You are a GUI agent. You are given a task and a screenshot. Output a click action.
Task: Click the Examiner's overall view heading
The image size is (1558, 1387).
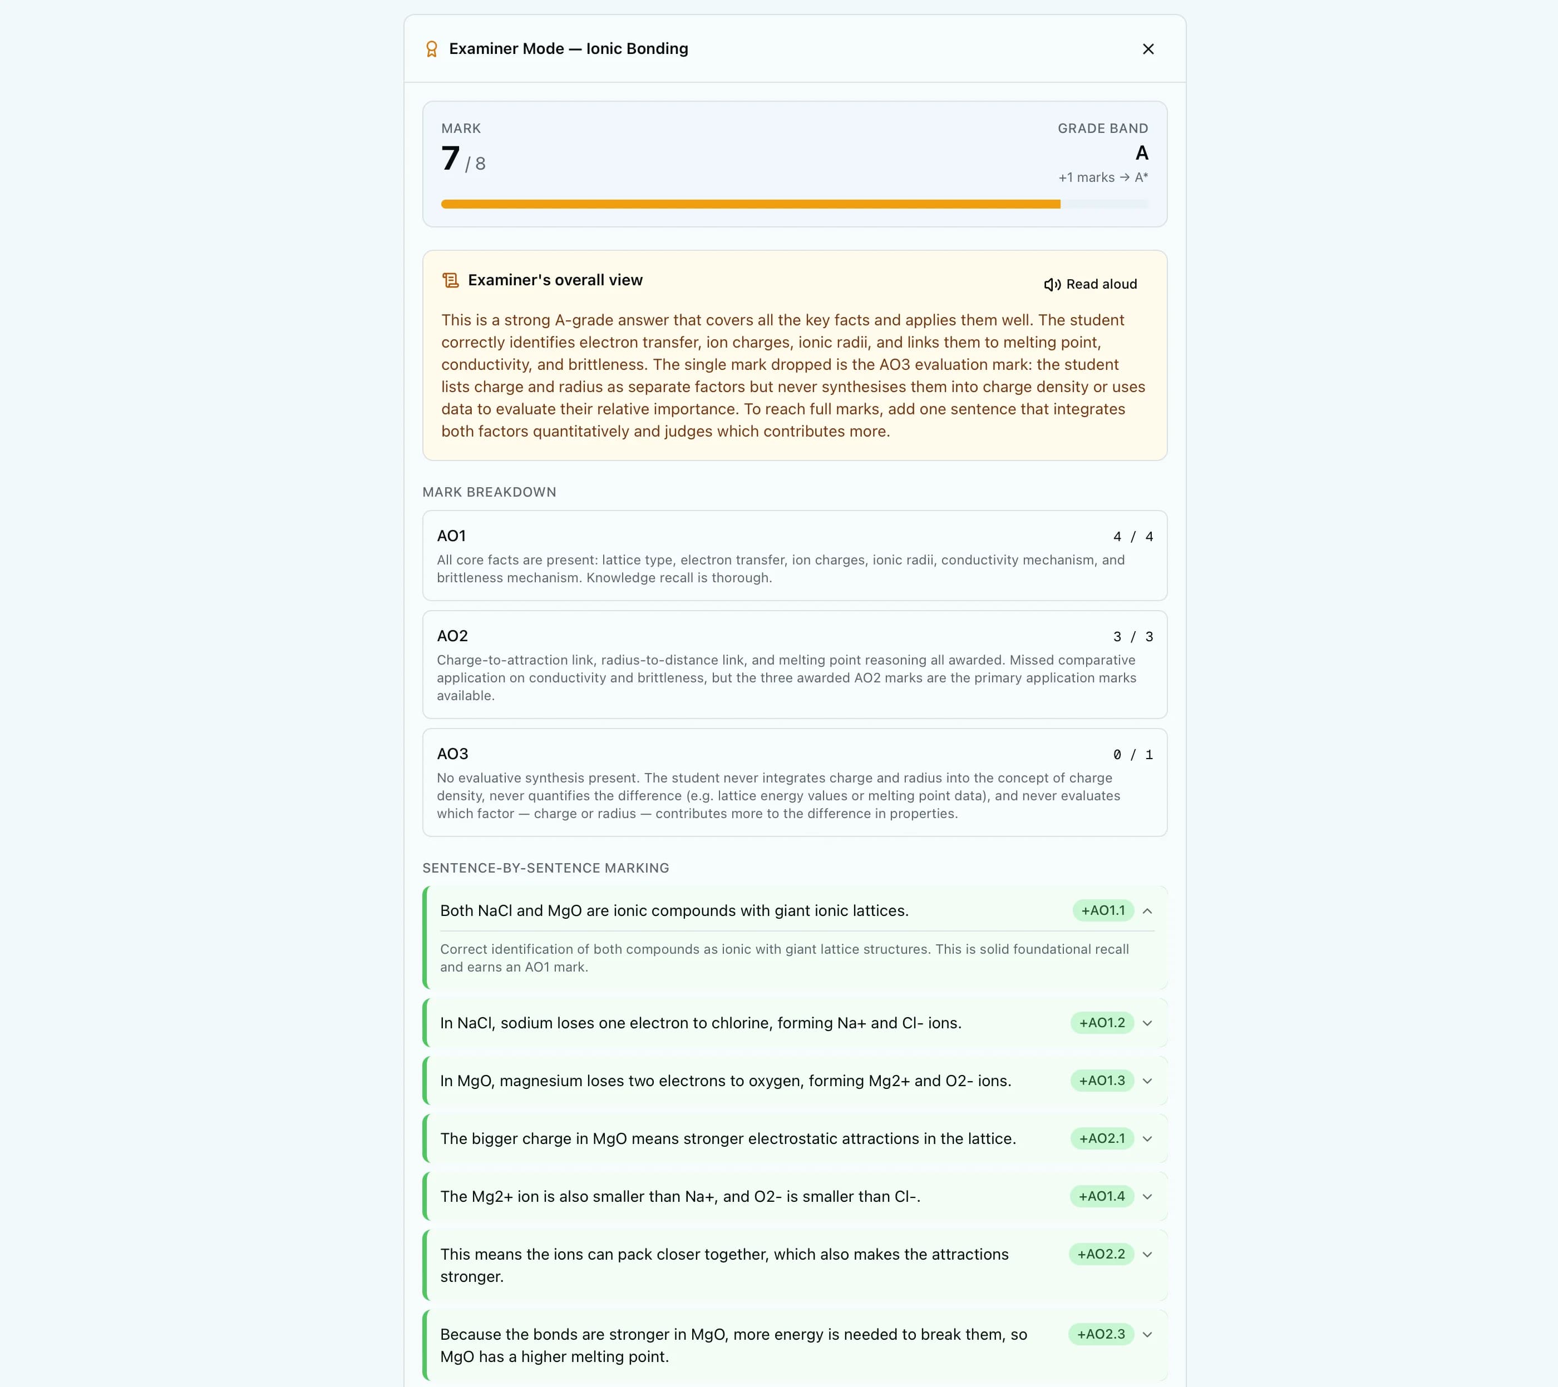pyautogui.click(x=555, y=280)
